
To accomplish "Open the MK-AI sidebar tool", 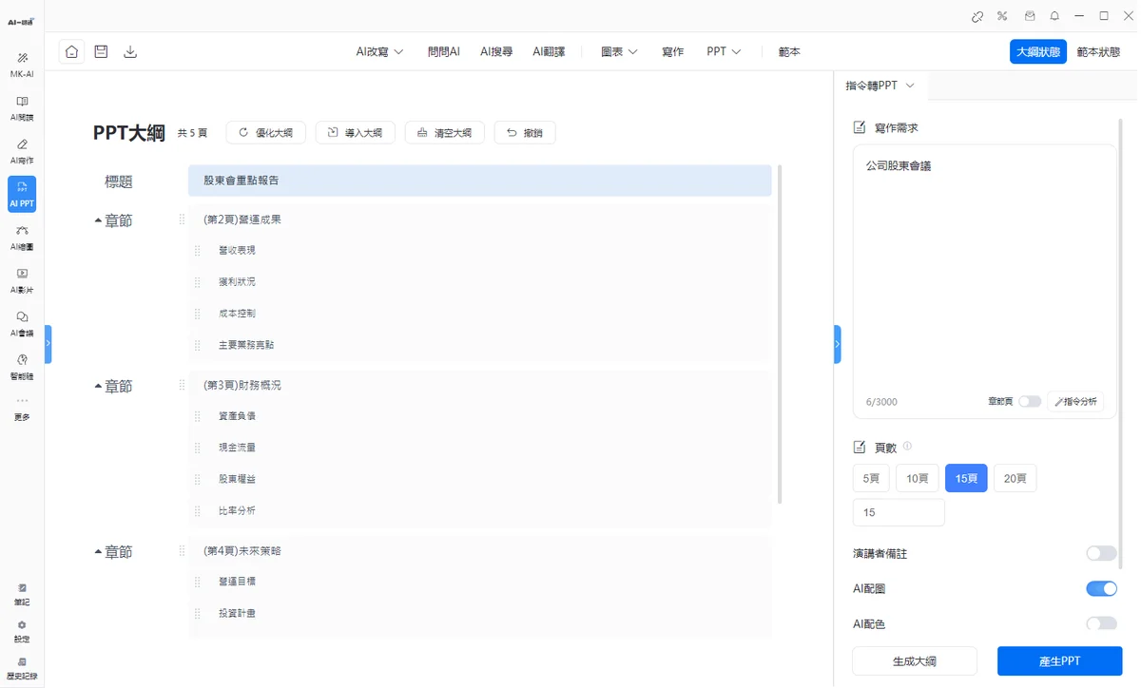I will point(22,65).
